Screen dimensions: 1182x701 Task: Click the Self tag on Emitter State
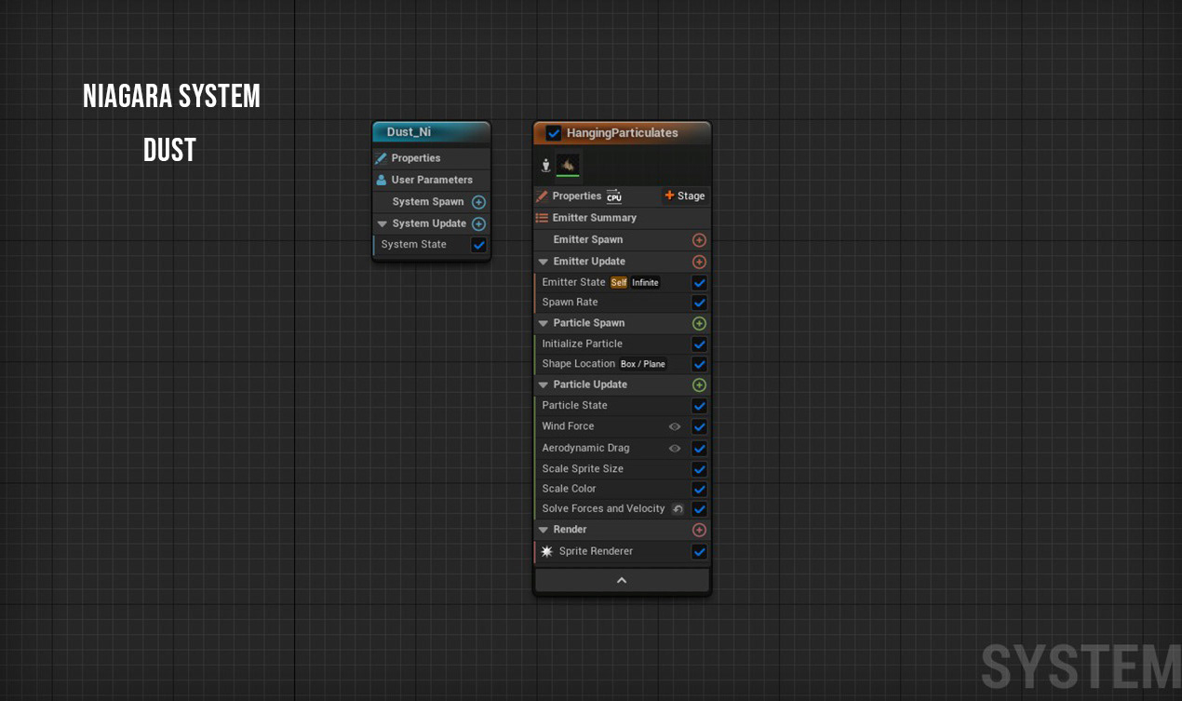point(619,282)
